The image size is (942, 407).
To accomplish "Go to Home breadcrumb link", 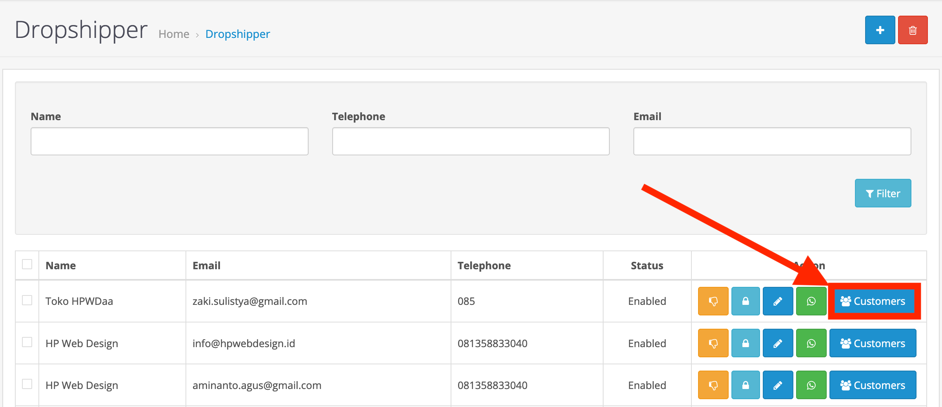I will (x=174, y=34).
